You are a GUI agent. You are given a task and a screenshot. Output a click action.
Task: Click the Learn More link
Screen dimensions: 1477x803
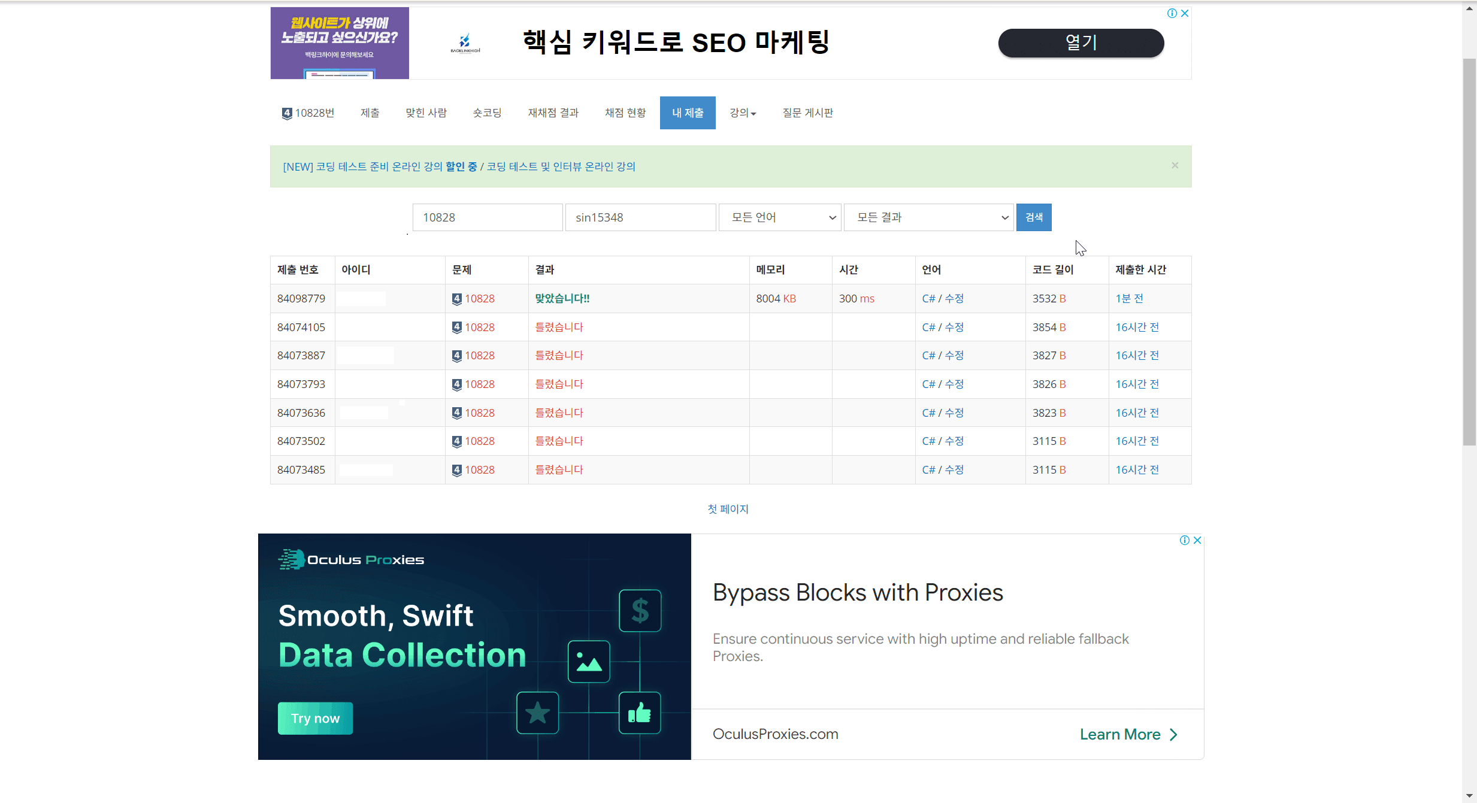(1120, 735)
